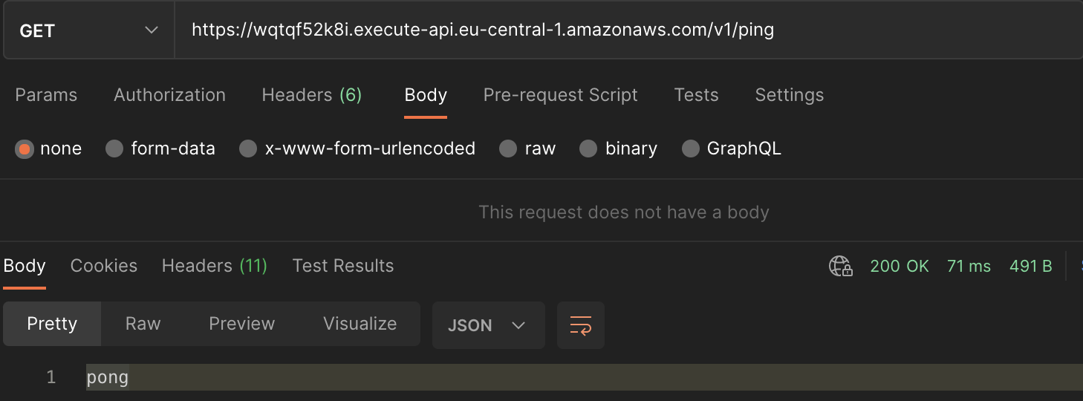Image resolution: width=1083 pixels, height=401 pixels.
Task: Open the Test Results tab
Action: tap(343, 266)
